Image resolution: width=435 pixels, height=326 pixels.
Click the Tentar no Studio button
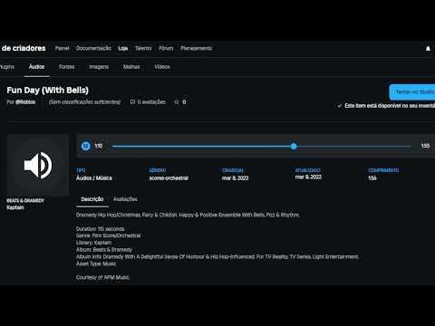[x=412, y=92]
